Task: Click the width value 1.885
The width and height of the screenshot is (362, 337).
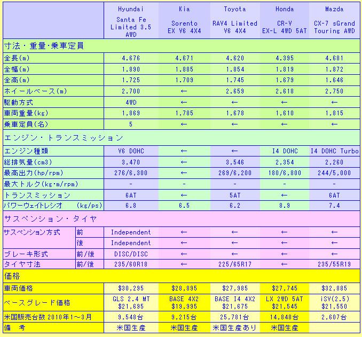Action: [x=184, y=69]
